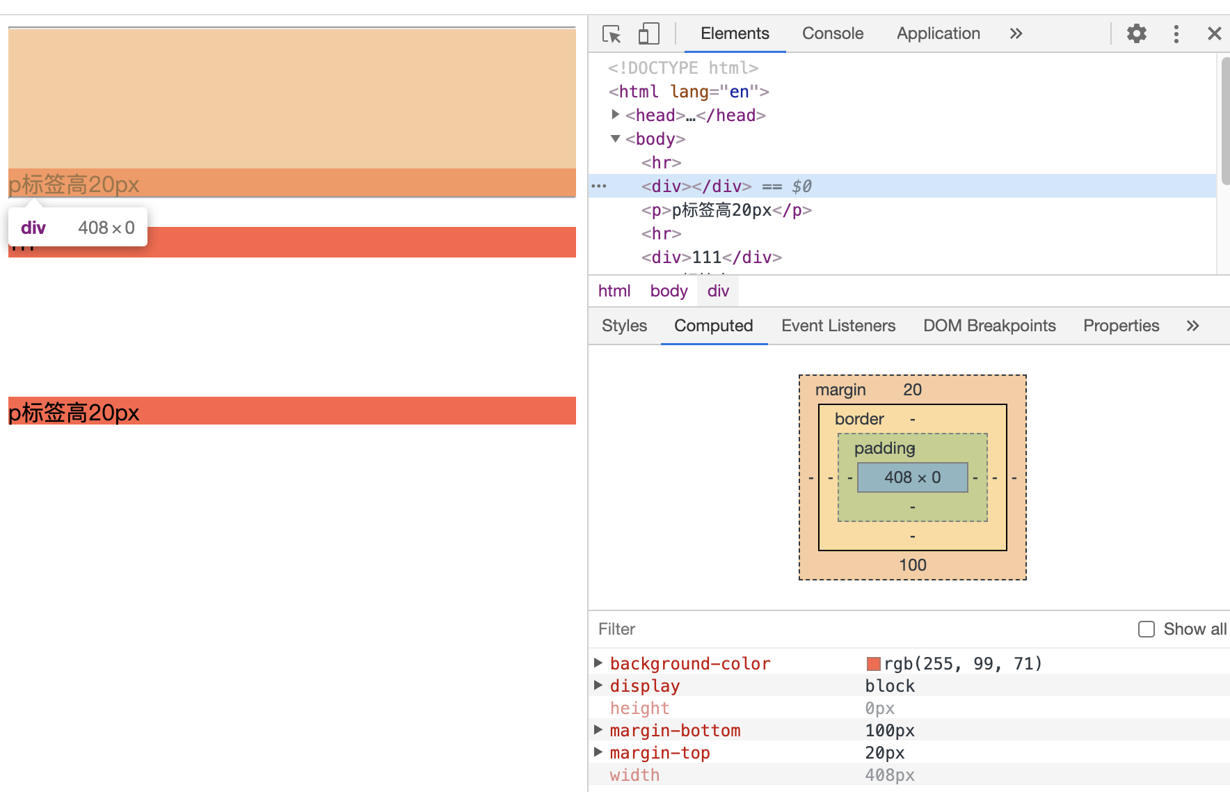Open actions dots for selected div row
The width and height of the screenshot is (1230, 792).
pyautogui.click(x=598, y=186)
